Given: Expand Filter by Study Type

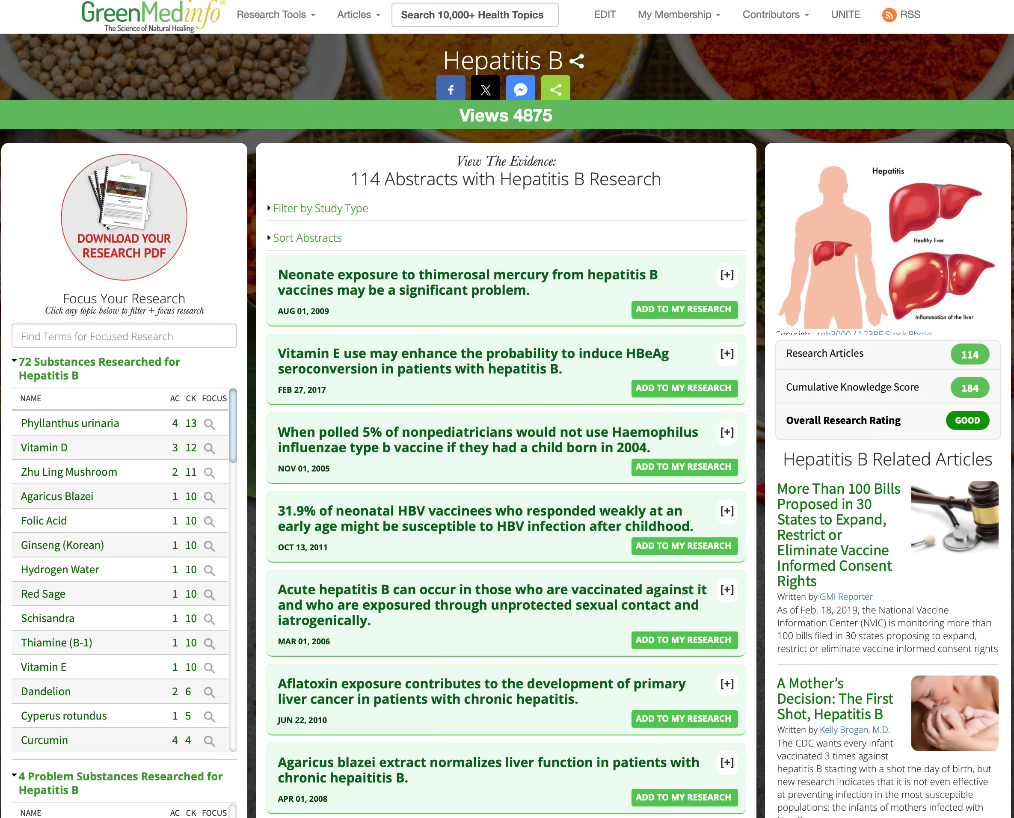Looking at the screenshot, I should (x=320, y=208).
